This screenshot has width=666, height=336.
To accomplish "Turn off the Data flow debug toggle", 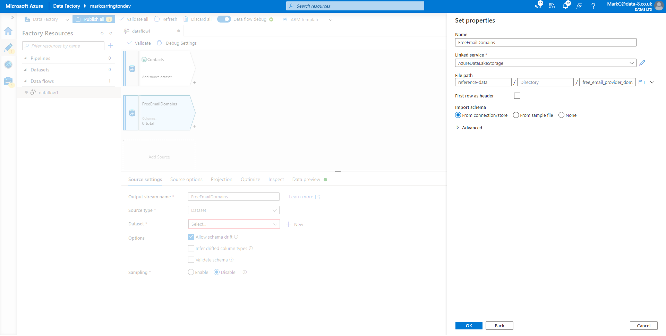I will point(224,19).
